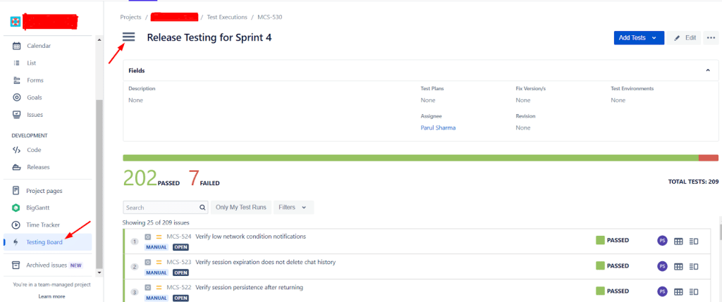Open test MCS-522 link

pos(179,288)
